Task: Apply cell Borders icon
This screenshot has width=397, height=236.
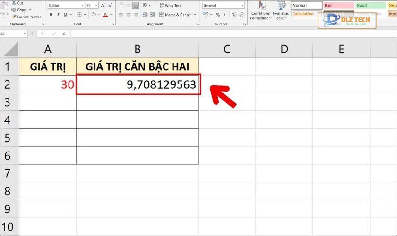Action: [x=79, y=15]
